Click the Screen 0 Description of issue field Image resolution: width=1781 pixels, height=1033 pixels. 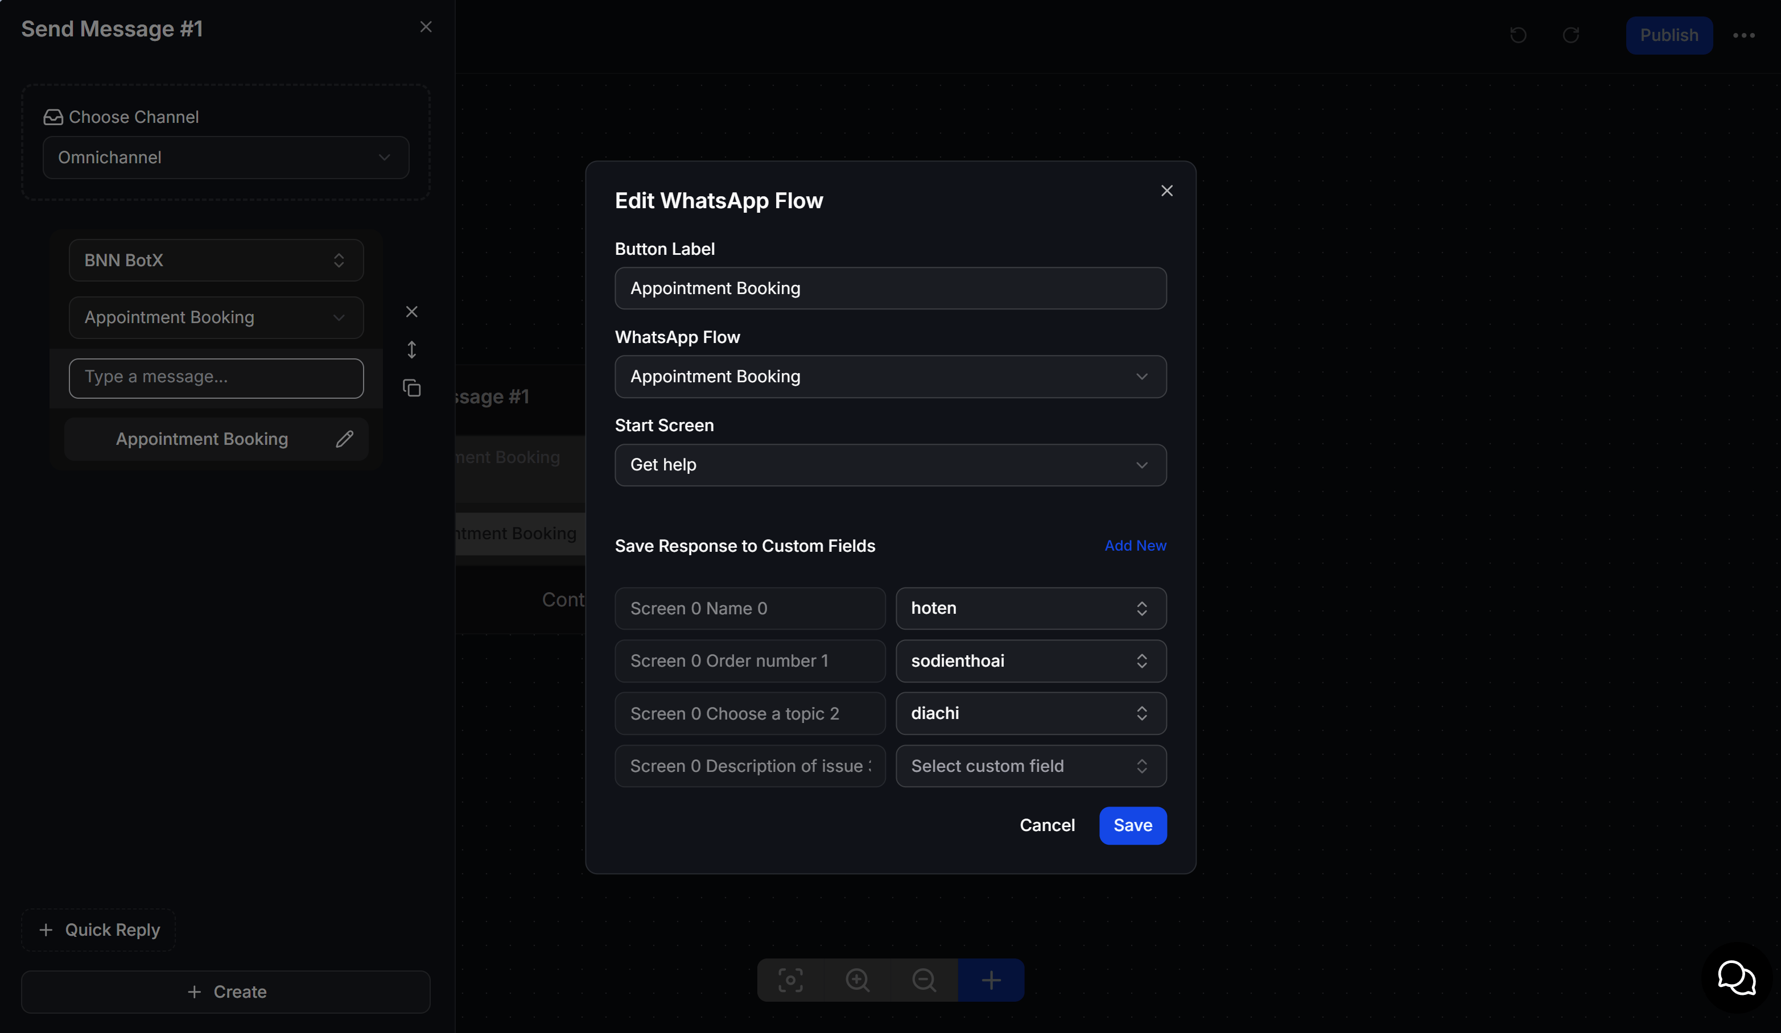pos(750,766)
